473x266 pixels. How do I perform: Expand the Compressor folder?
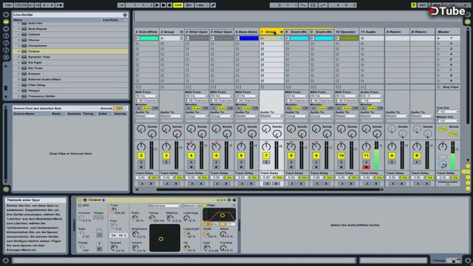pos(18,46)
